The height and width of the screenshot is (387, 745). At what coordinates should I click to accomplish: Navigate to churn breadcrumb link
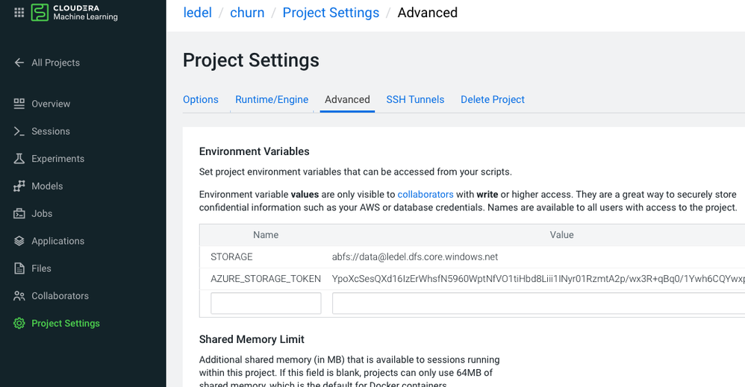247,13
